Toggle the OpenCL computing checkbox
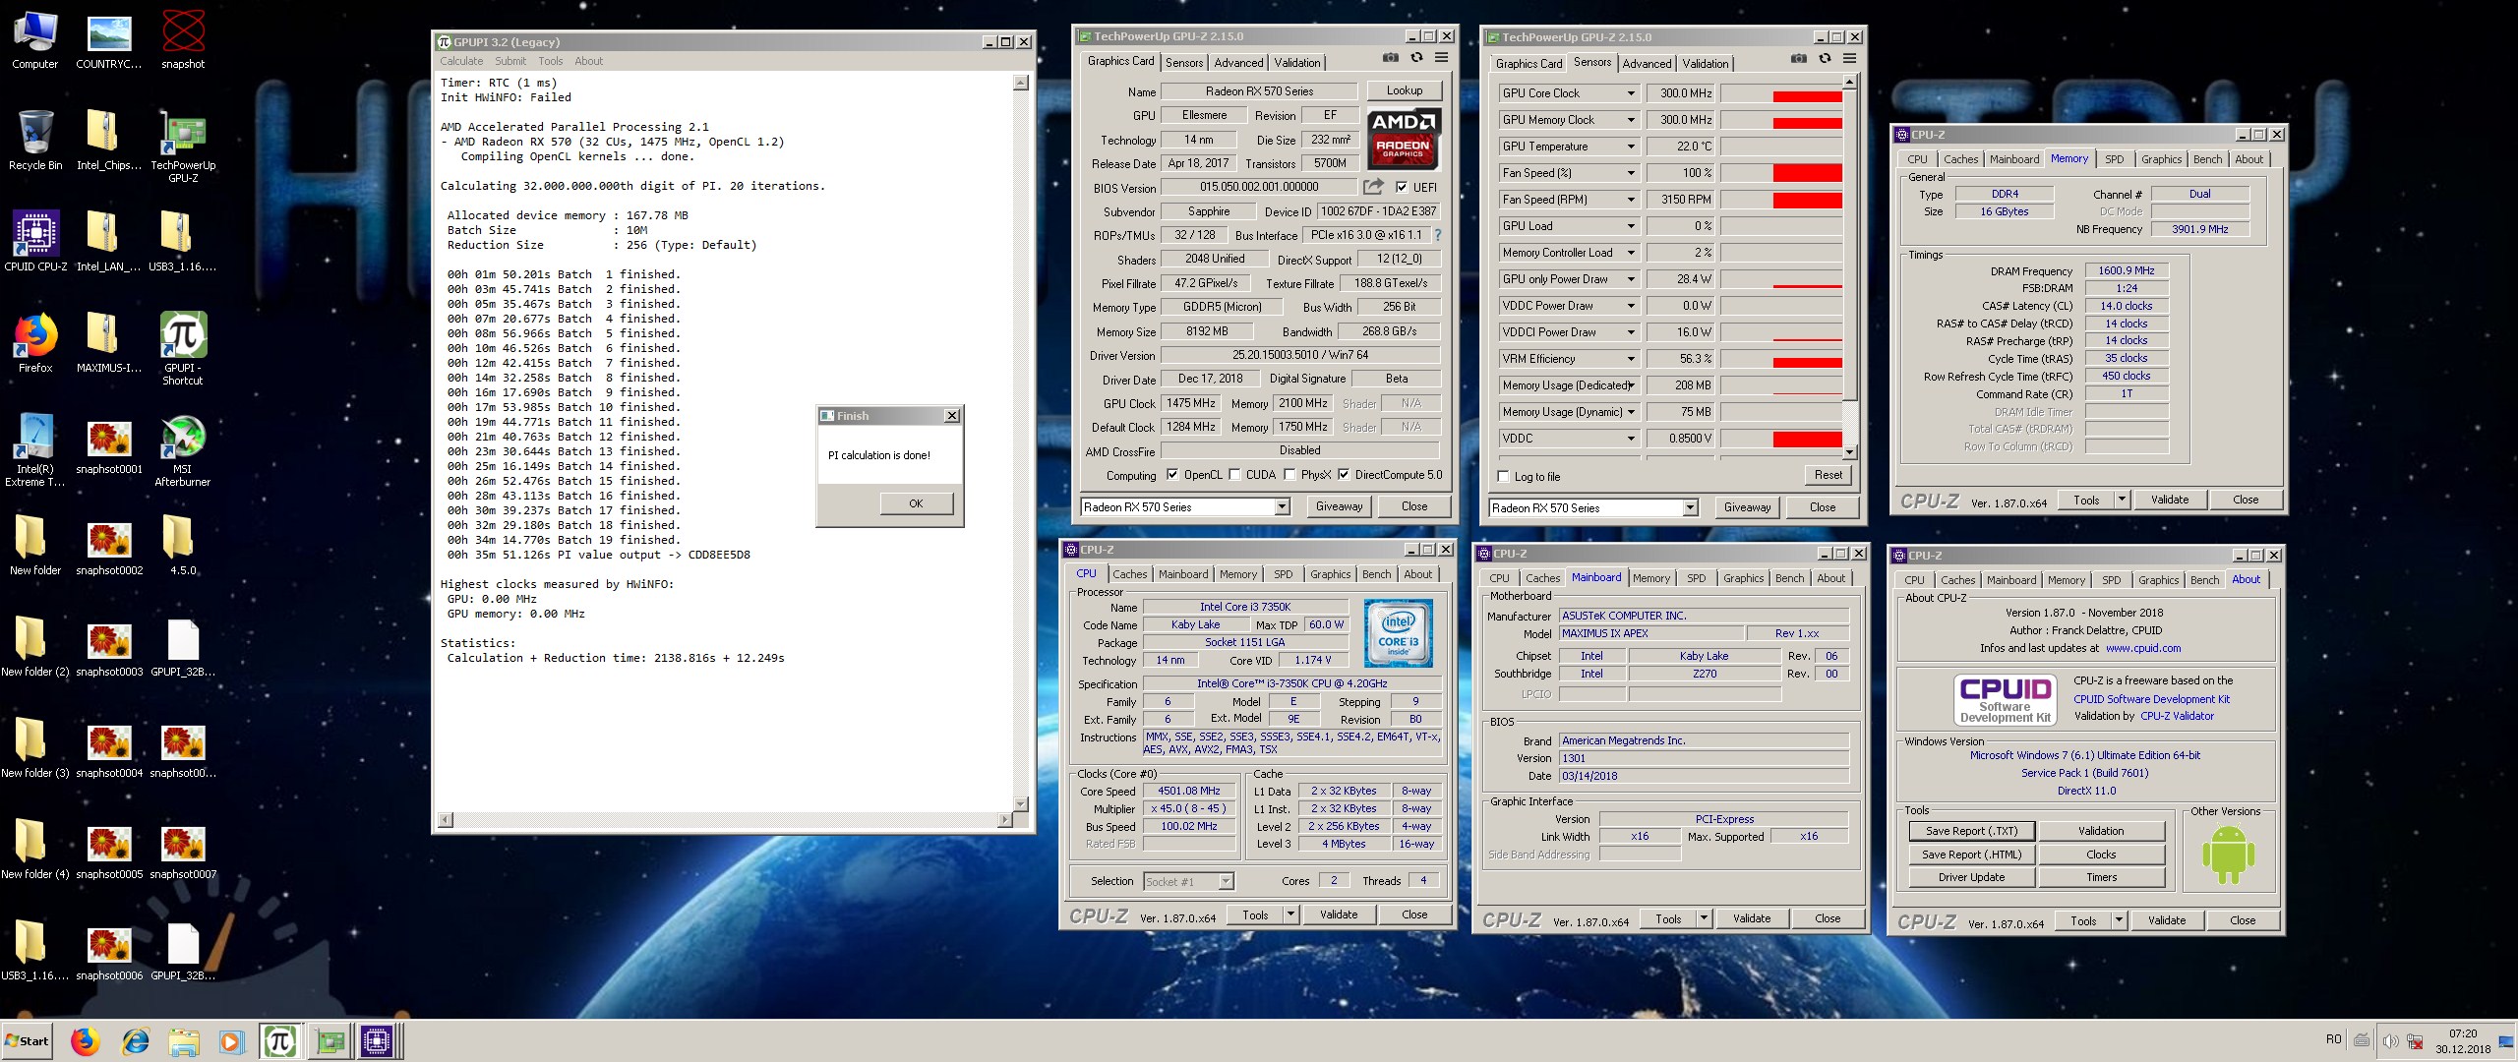Screen dimensions: 2518x1062 [1172, 475]
